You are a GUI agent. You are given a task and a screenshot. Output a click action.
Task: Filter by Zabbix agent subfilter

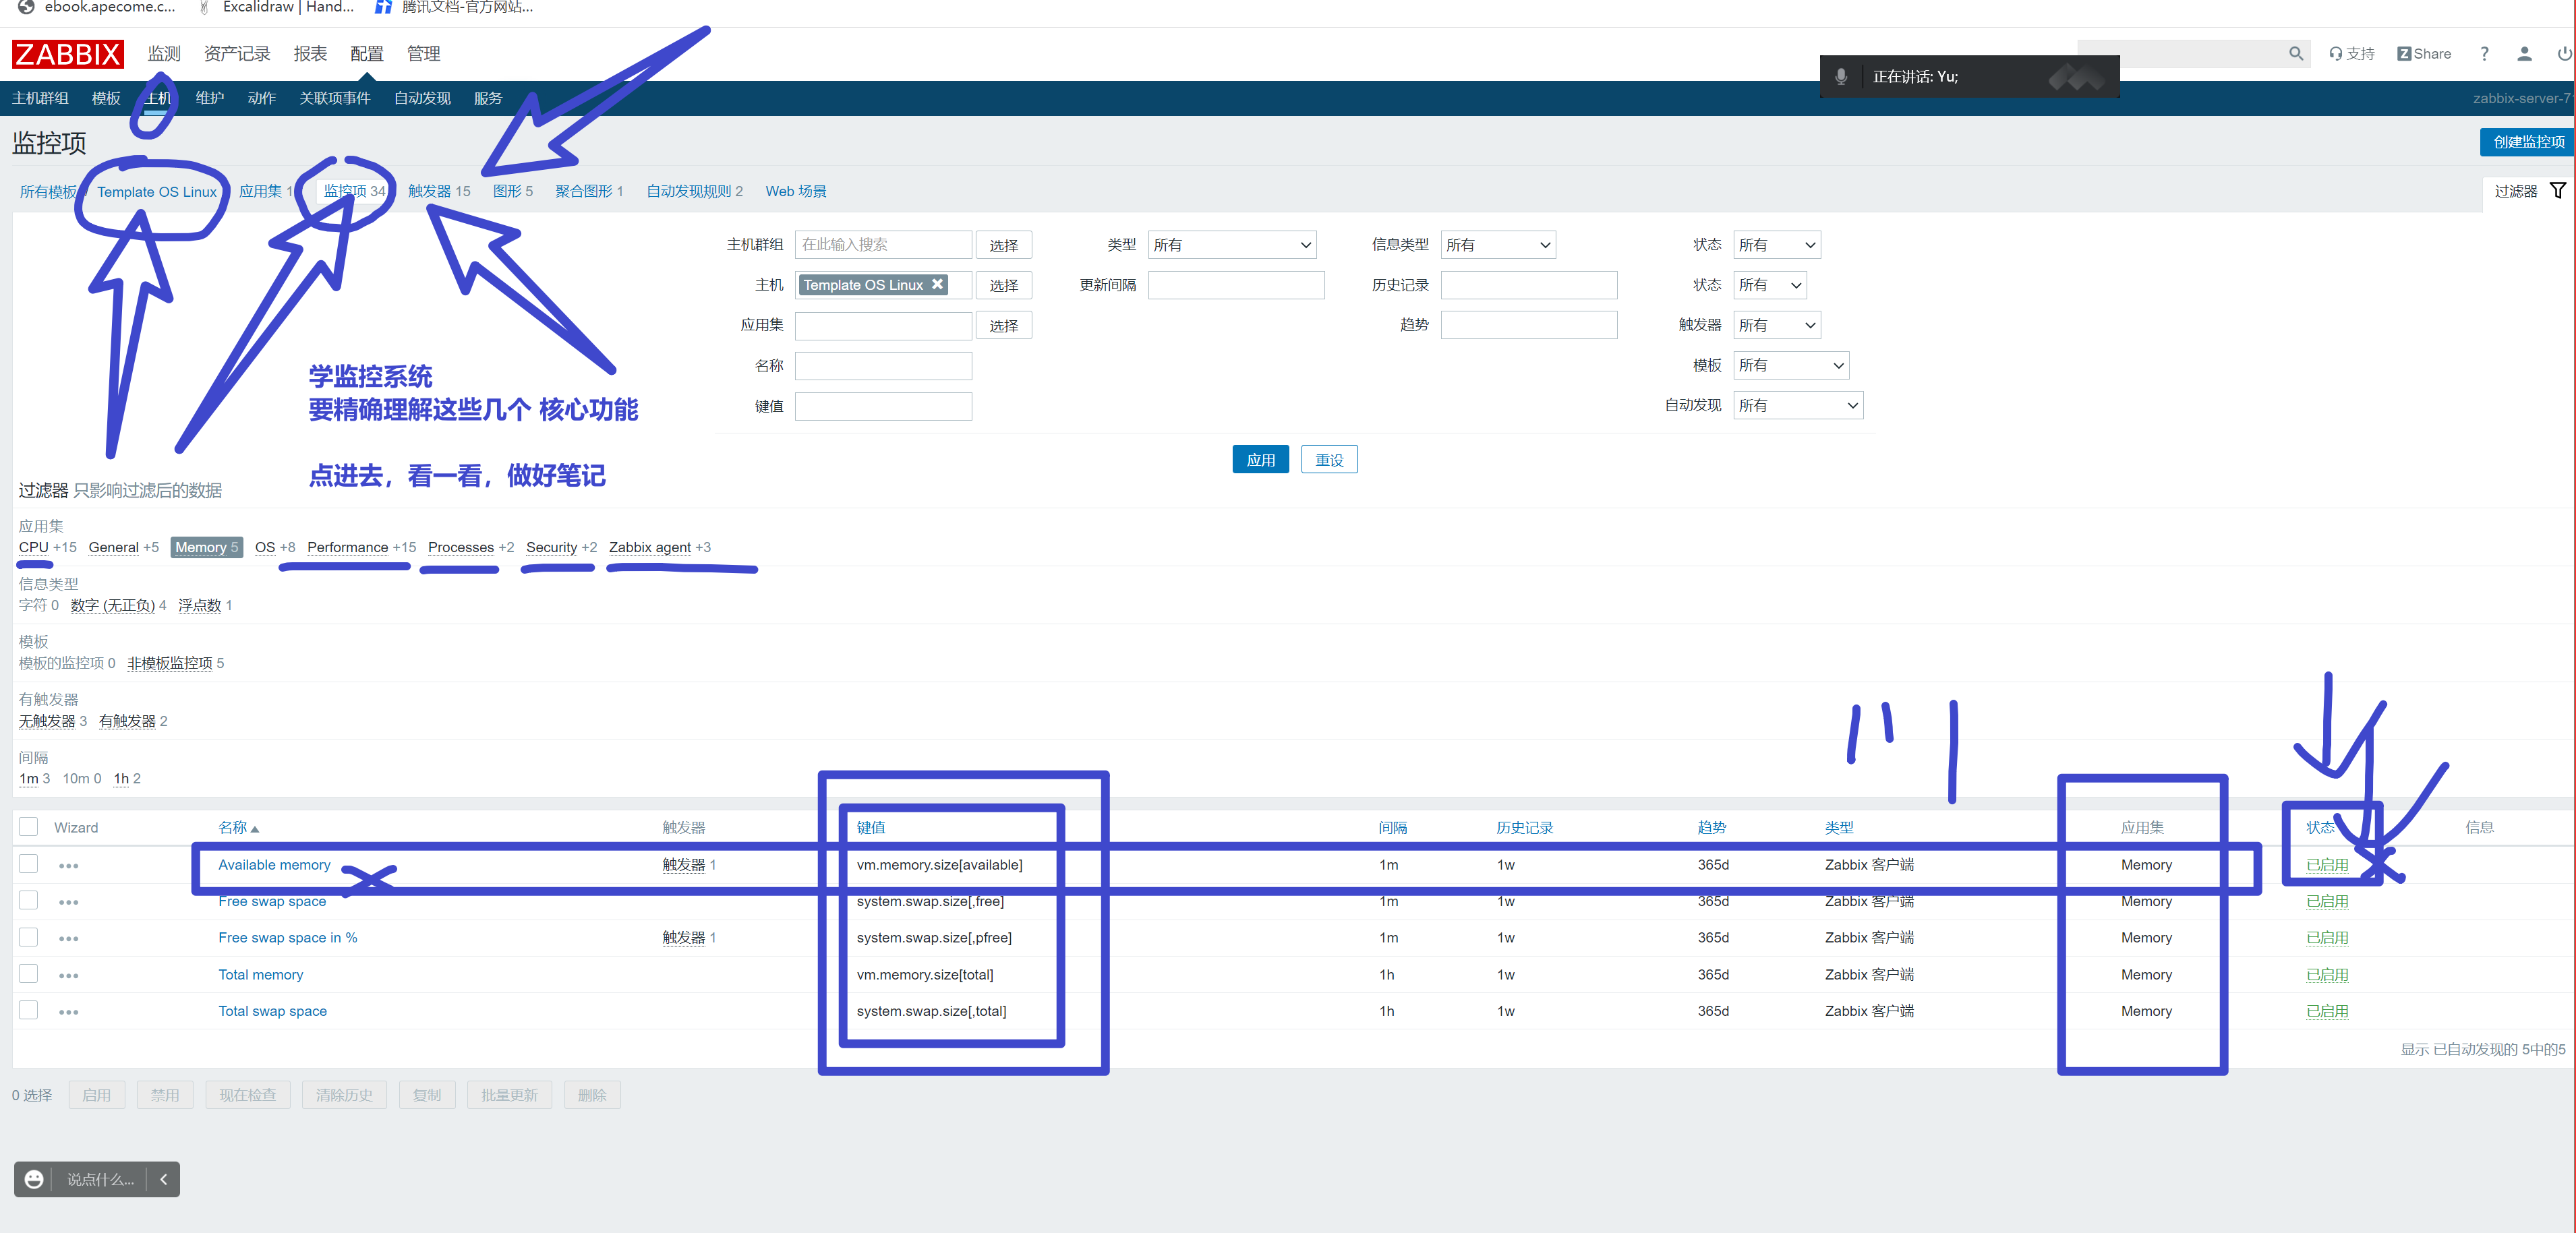click(649, 547)
